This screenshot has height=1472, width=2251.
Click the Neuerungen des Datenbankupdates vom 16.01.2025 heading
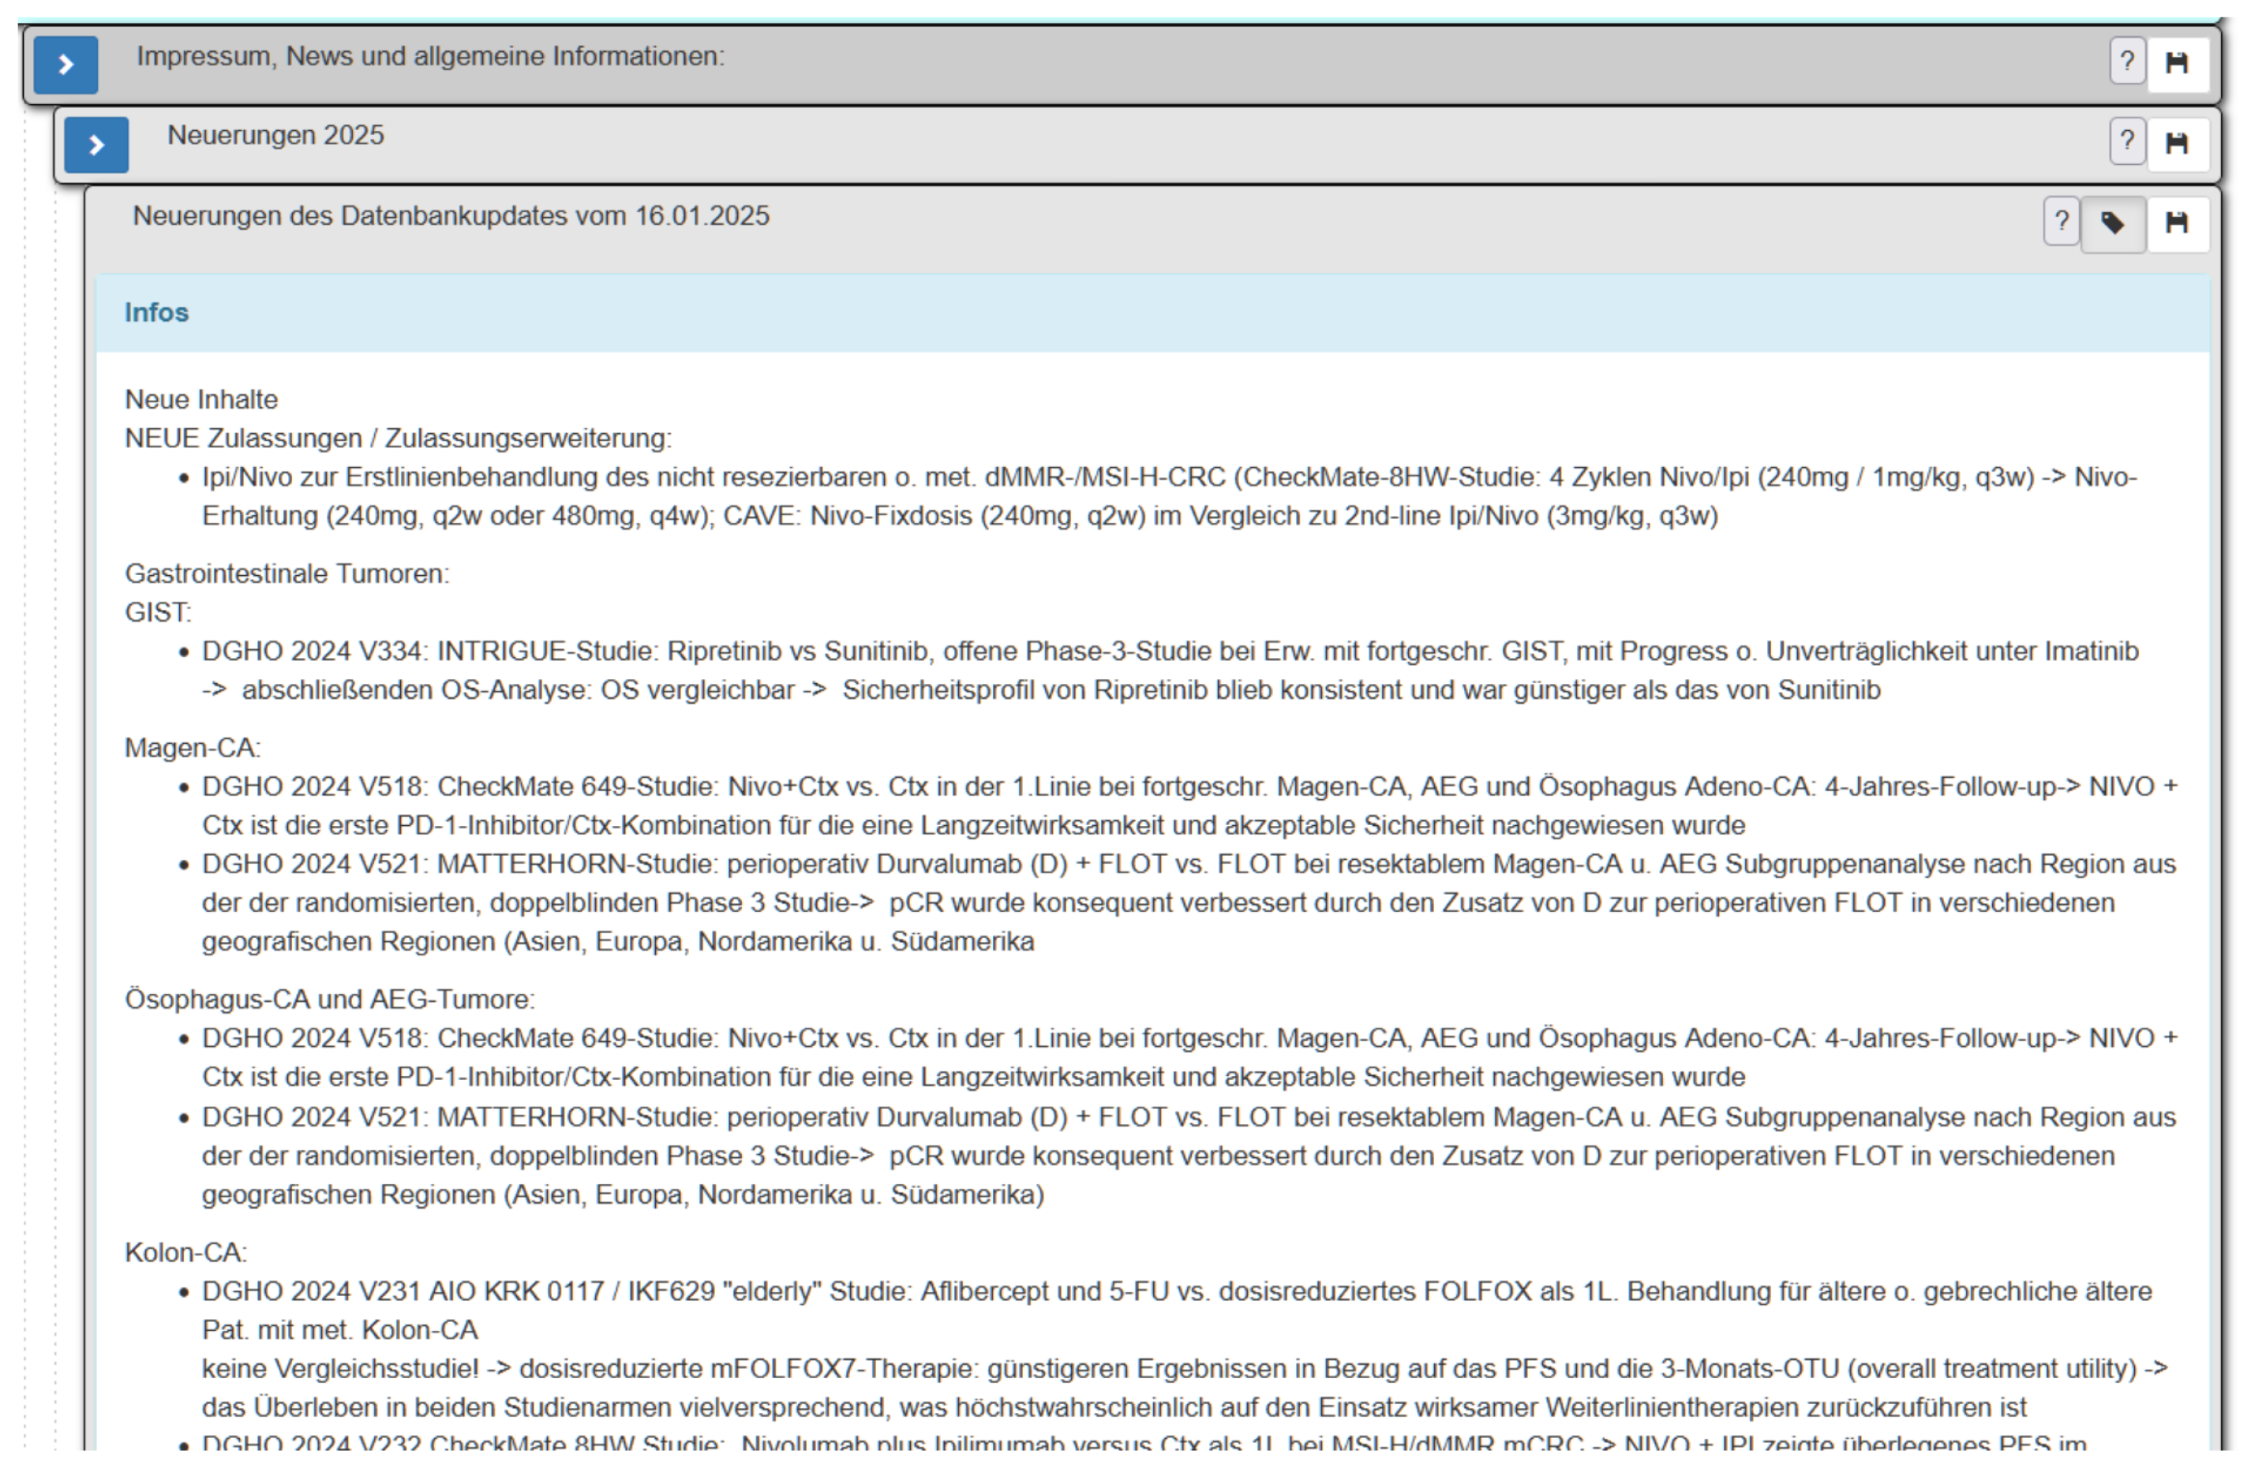point(450,216)
